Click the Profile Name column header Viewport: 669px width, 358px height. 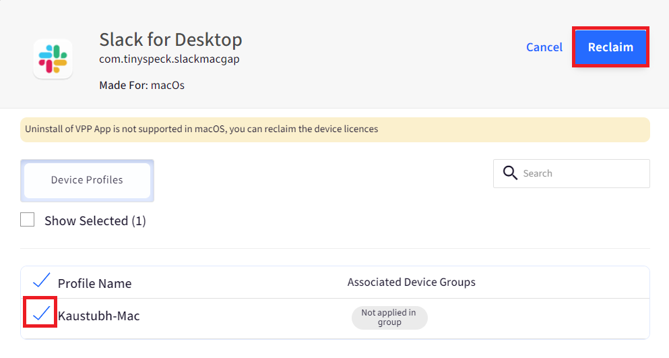point(94,283)
